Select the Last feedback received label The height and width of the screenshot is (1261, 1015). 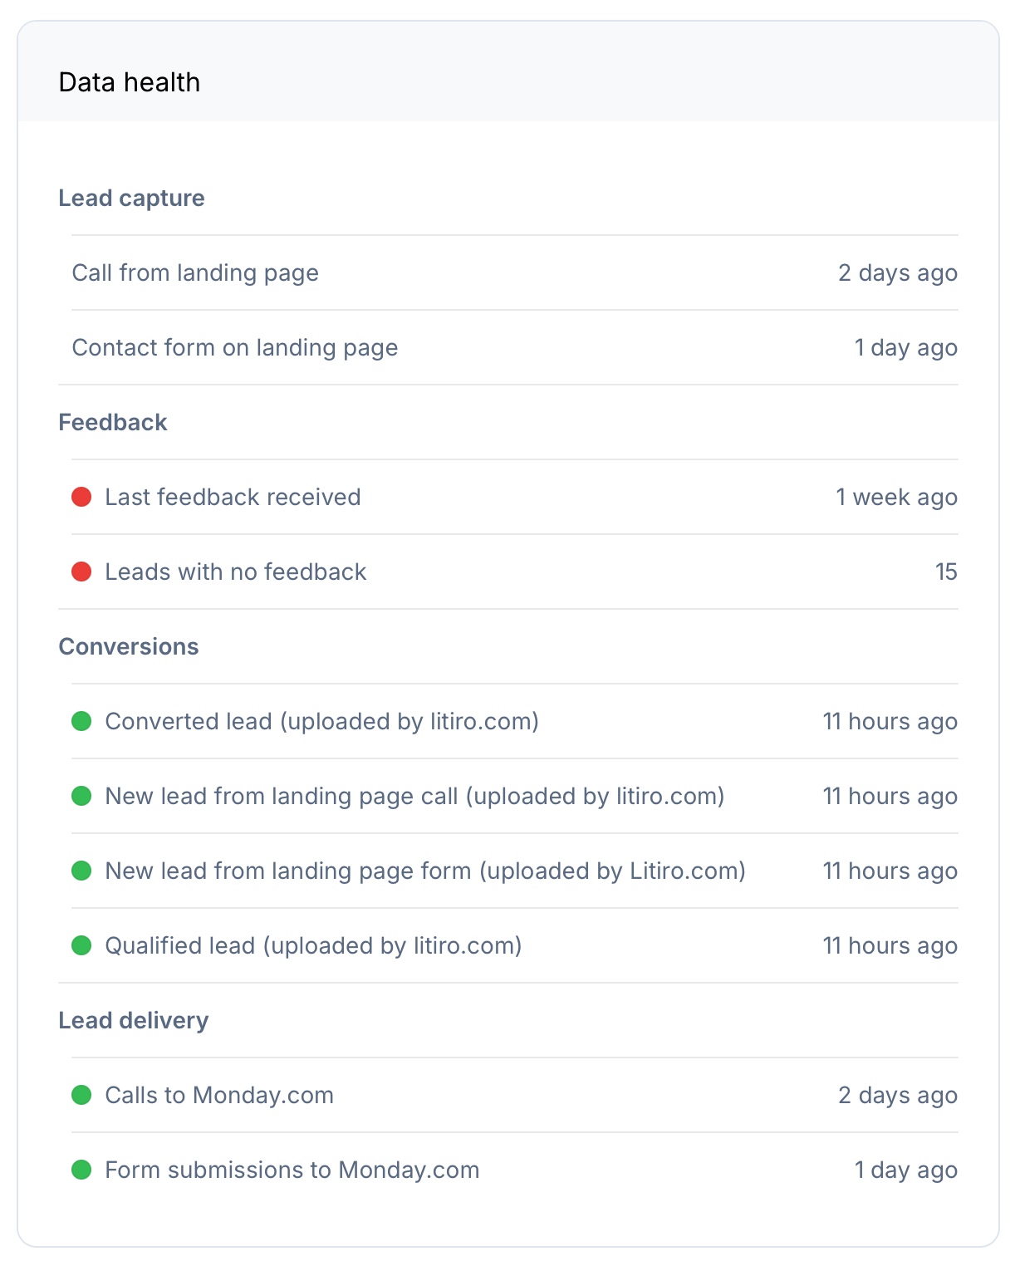[233, 497]
